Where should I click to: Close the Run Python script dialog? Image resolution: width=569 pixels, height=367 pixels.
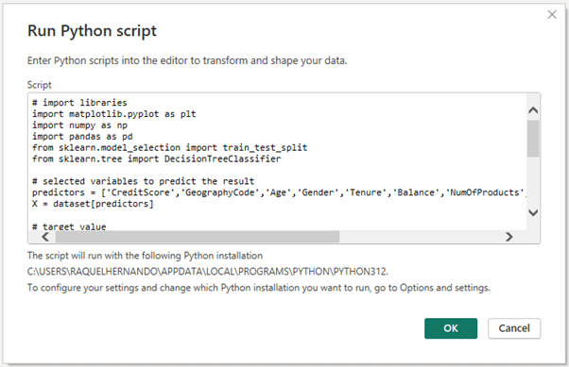(x=552, y=14)
